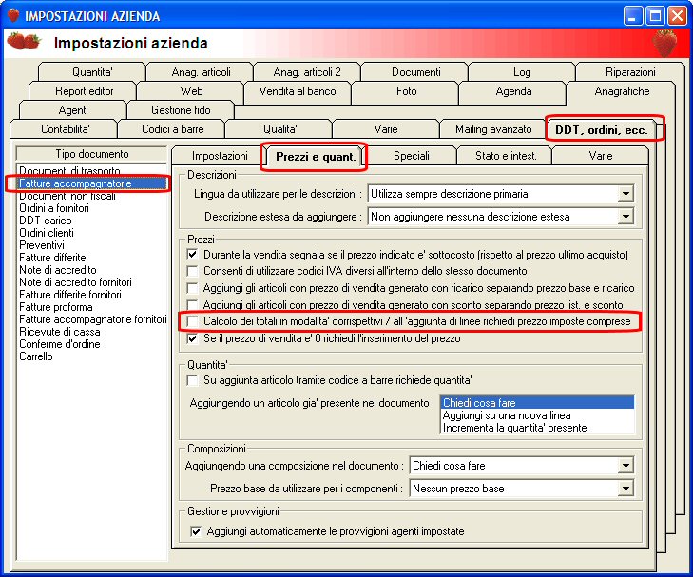Image resolution: width=693 pixels, height=577 pixels.
Task: Close the Impostazioni Azienda window
Action: 677,16
